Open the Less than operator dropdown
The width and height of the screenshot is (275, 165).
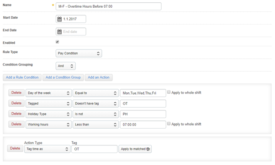(x=96, y=125)
